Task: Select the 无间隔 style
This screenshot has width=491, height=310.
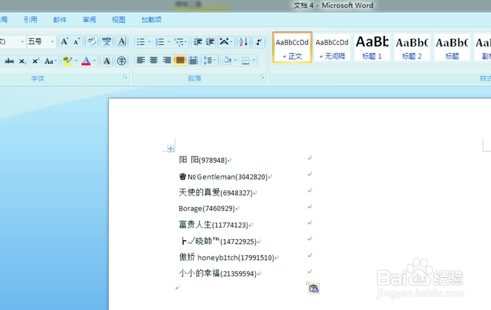Action: (332, 47)
